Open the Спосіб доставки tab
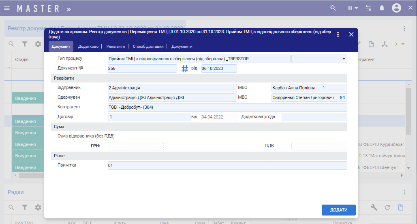The height and width of the screenshot is (224, 417). click(x=148, y=46)
